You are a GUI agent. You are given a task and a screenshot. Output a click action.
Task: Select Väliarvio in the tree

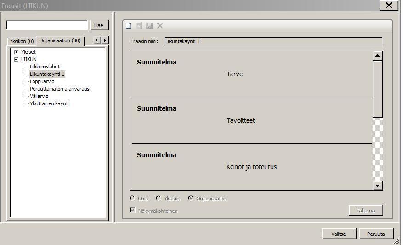(x=39, y=96)
